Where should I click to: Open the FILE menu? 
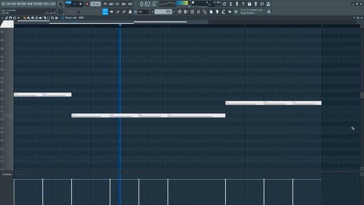pos(3,4)
